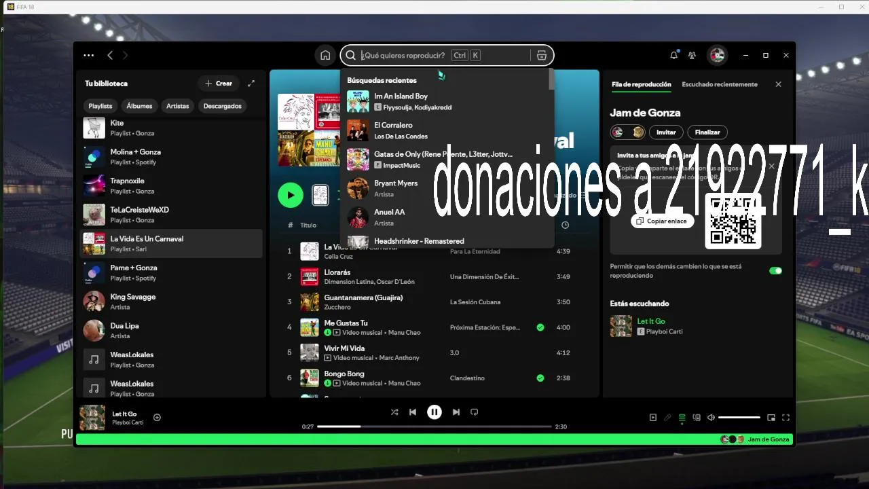Screen dimensions: 869x489
Task: Filter library by Playlists chip
Action: click(x=100, y=106)
